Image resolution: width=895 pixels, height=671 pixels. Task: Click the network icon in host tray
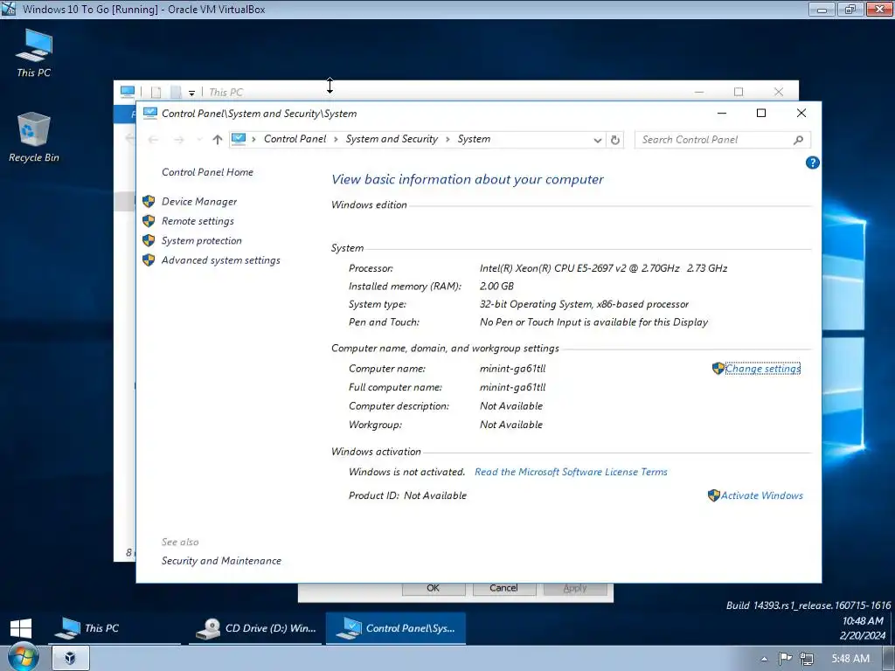807,659
